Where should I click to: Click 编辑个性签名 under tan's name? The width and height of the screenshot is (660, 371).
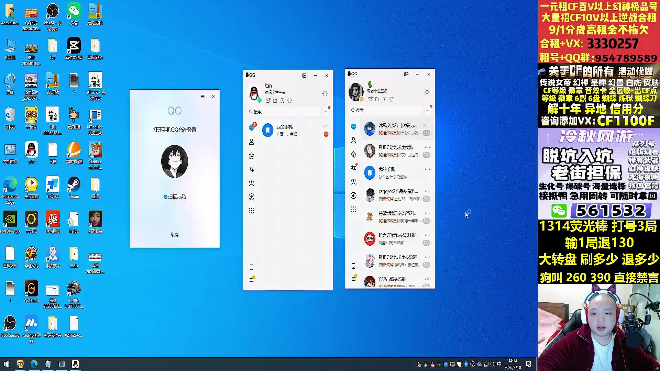(275, 92)
